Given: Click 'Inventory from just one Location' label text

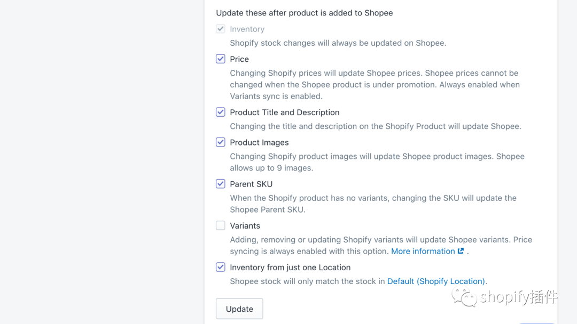Looking at the screenshot, I should click(290, 267).
